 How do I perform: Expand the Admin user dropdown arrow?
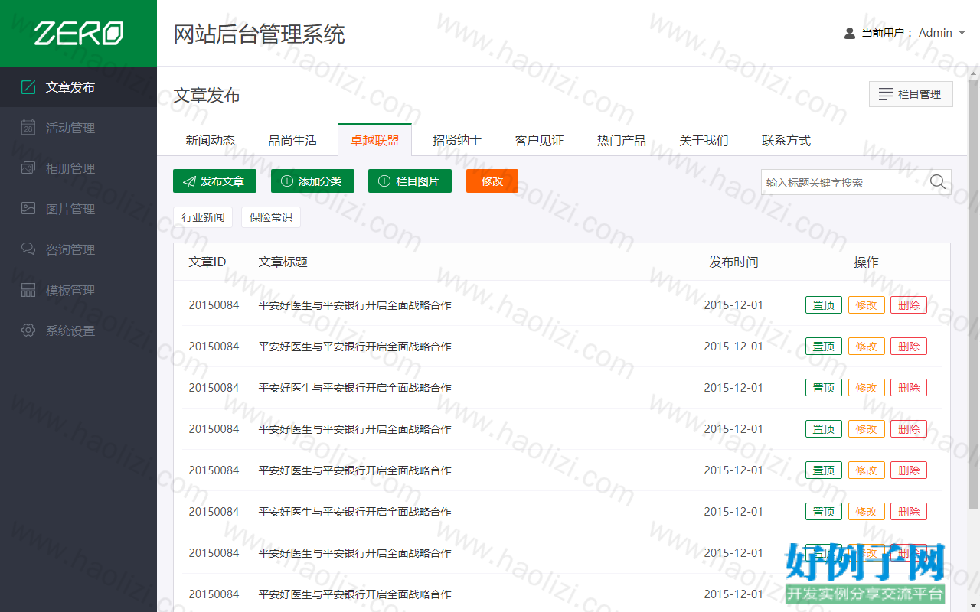[x=962, y=33]
